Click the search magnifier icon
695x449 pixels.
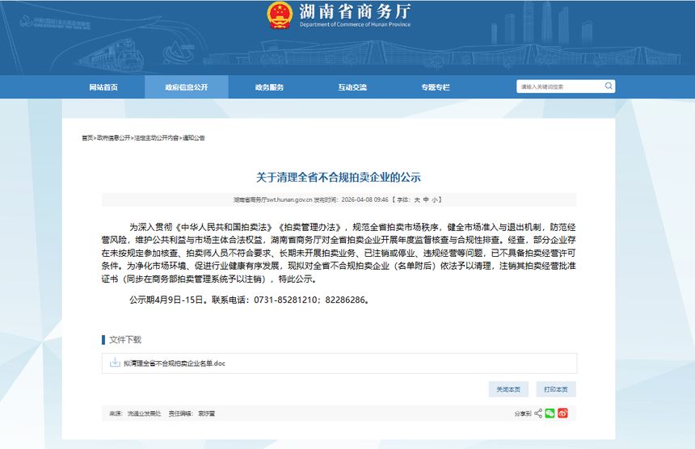(x=607, y=86)
